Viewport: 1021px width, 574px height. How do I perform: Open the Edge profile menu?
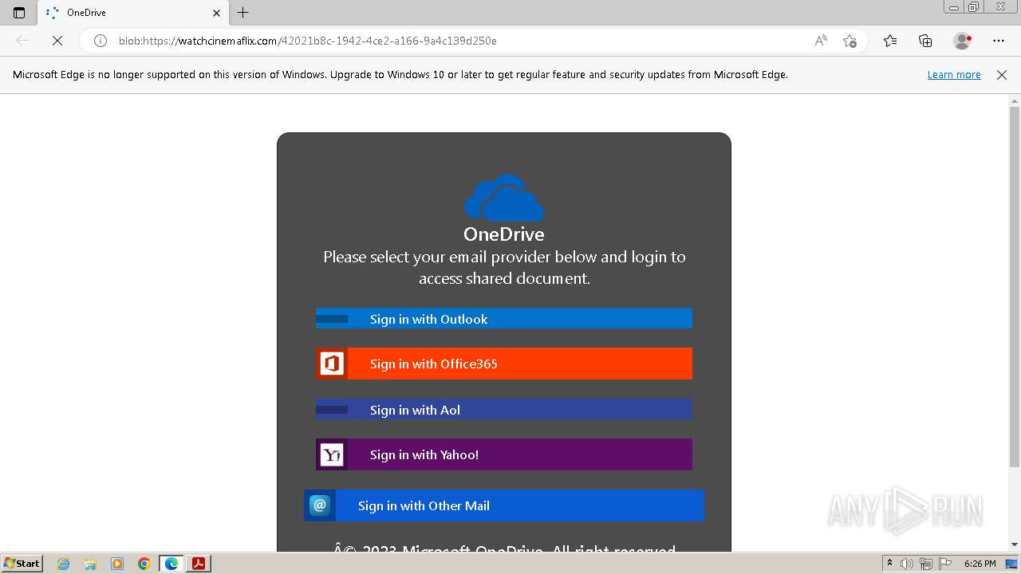point(963,41)
